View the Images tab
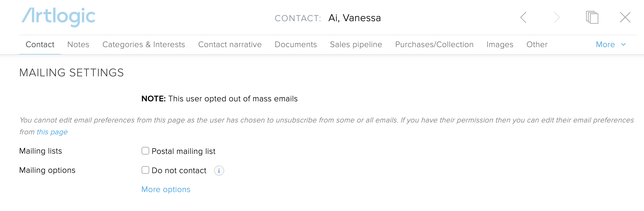The height and width of the screenshot is (211, 644). pos(500,45)
